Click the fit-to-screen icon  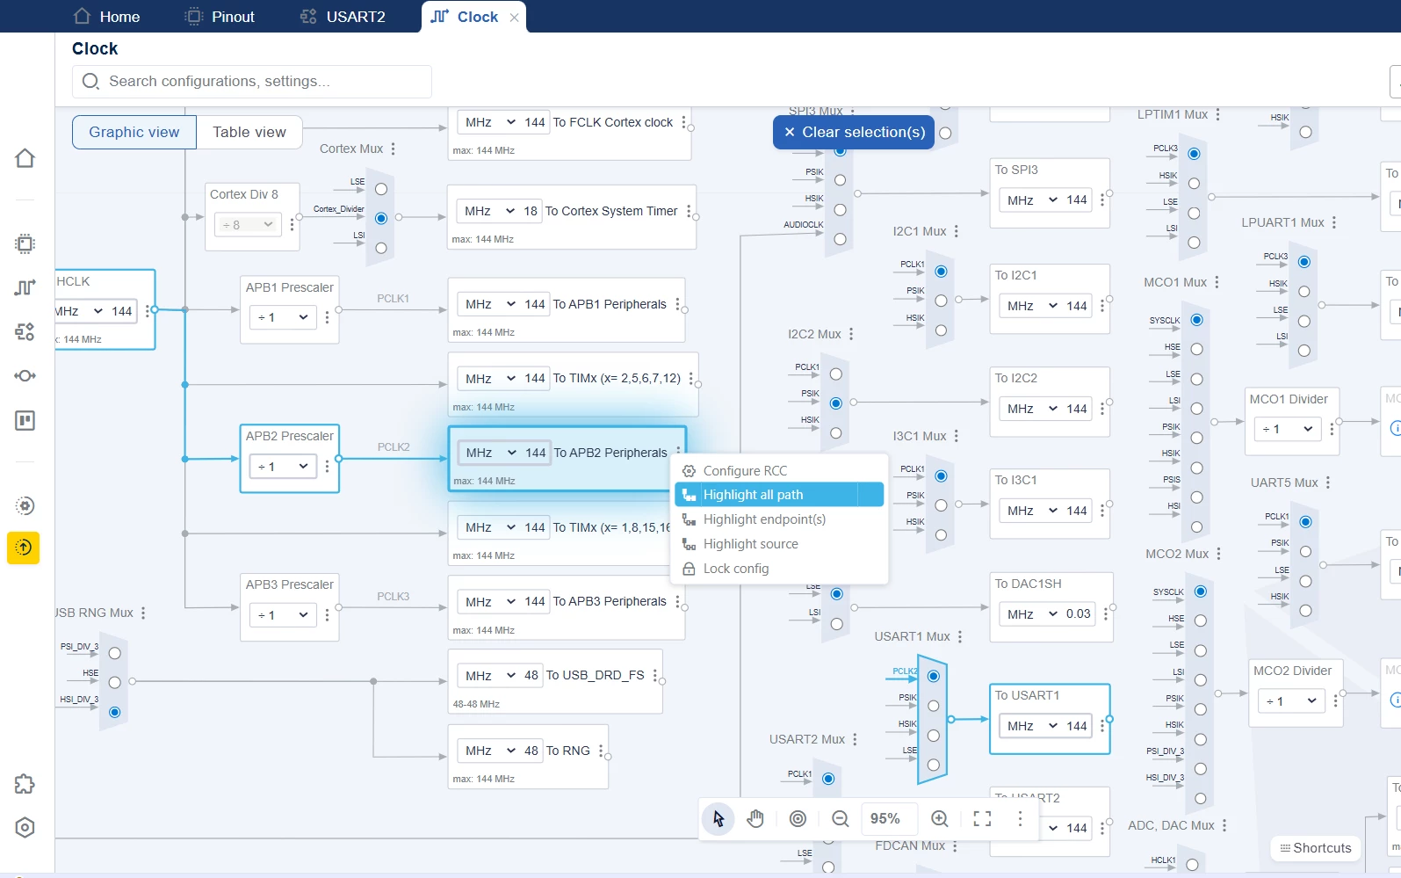982,819
